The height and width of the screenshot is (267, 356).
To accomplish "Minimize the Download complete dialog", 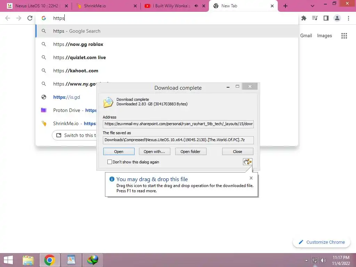I will [228, 87].
